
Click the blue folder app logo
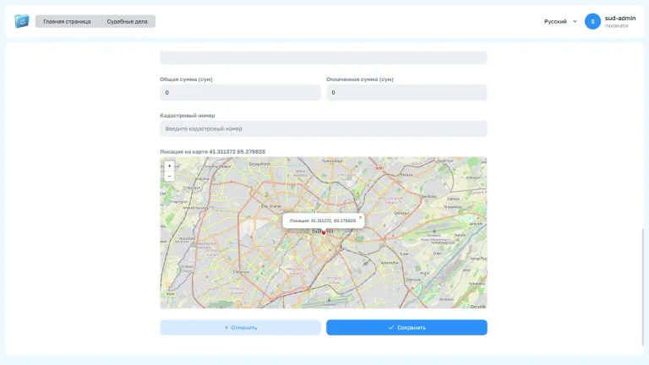(21, 21)
